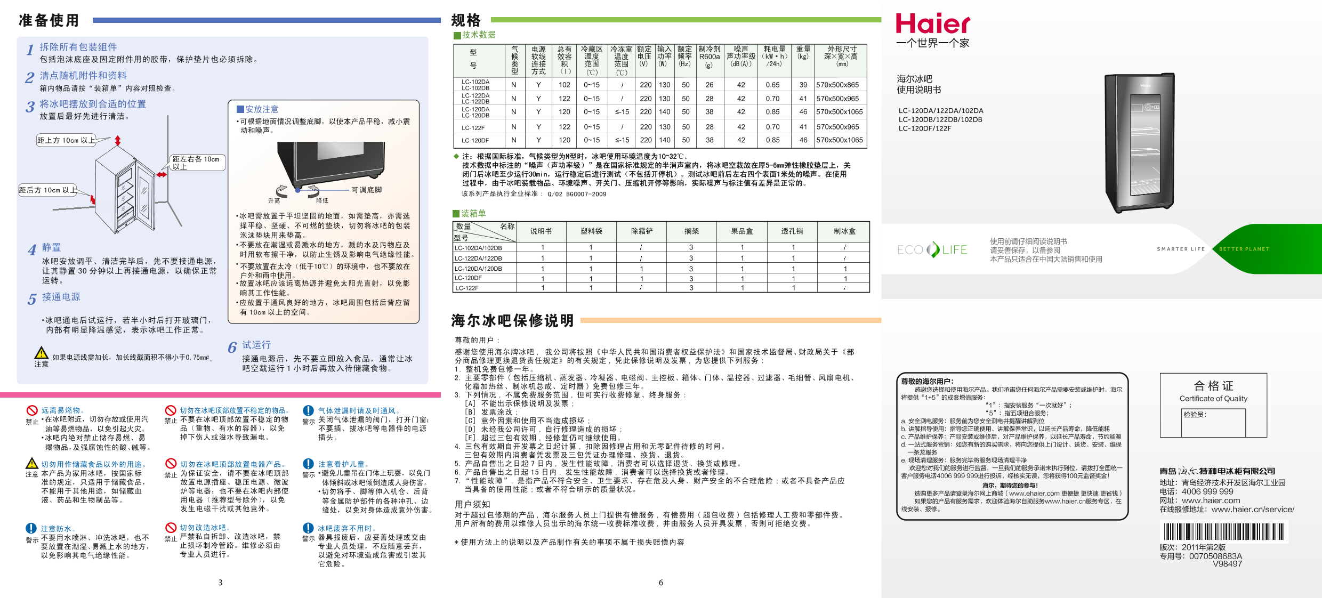Click the 制冰盒 column header in packing list
Viewport: 1322px width, 598px height.
tap(844, 231)
